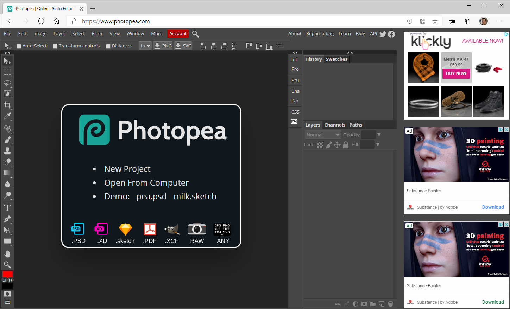The image size is (510, 309).
Task: Open the search magnifier in menu bar
Action: point(196,34)
